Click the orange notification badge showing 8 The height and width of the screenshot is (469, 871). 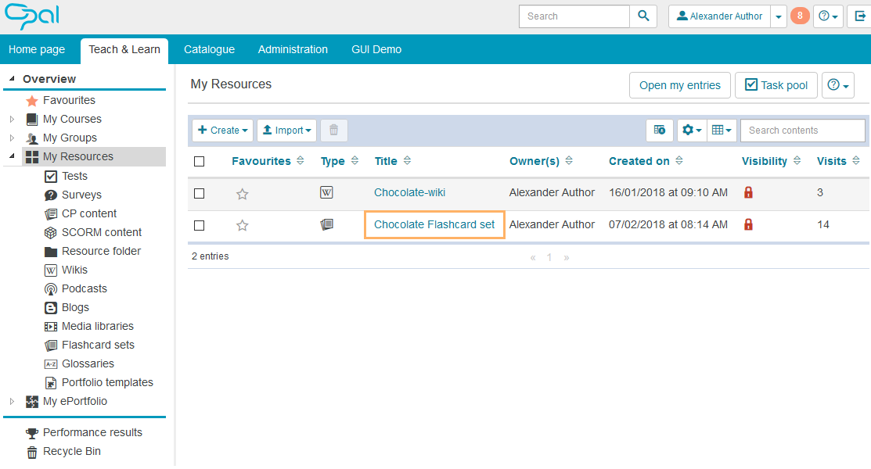coord(800,16)
